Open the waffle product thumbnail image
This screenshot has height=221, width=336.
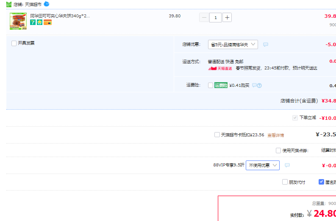point(18,21)
